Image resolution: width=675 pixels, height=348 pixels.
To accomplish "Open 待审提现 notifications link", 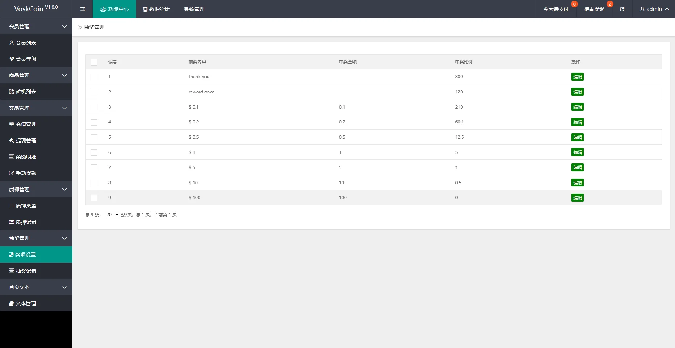I will (x=594, y=9).
